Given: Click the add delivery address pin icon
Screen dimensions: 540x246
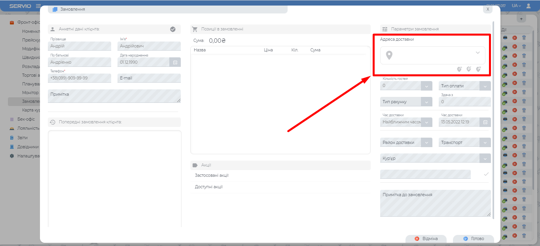Looking at the screenshot, I should (x=459, y=69).
